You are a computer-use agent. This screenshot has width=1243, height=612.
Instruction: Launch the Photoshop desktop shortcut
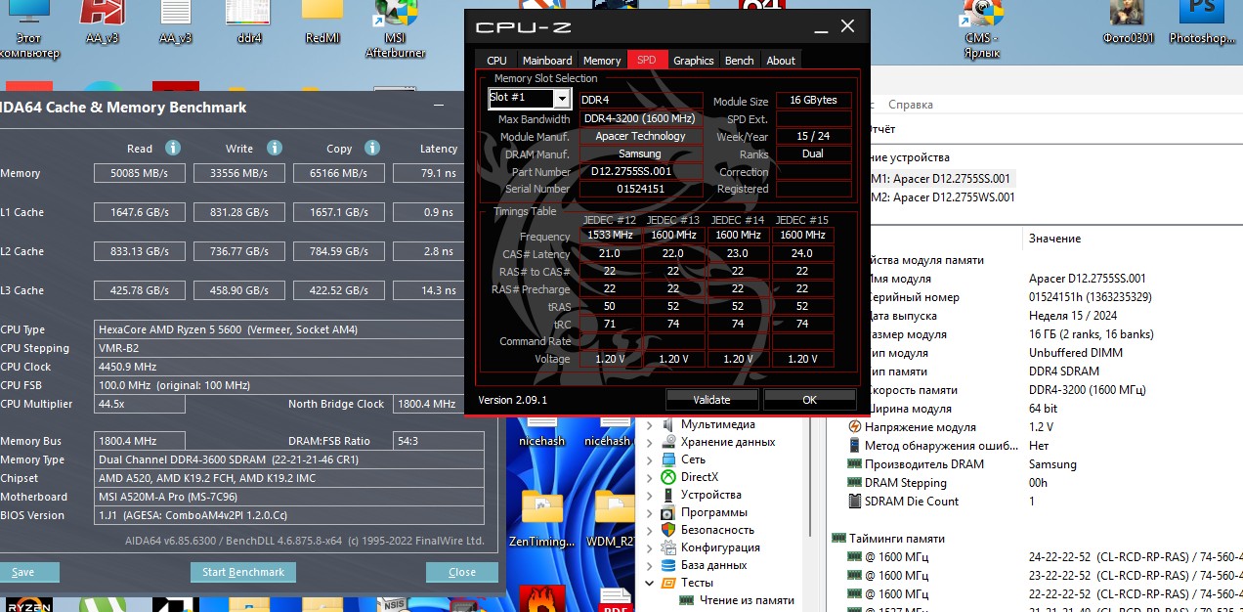click(1201, 23)
